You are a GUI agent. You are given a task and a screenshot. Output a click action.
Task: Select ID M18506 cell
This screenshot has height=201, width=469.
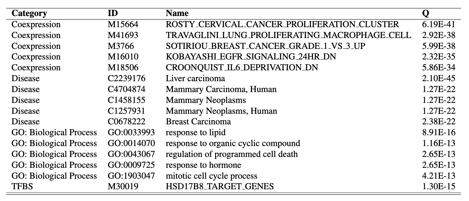(123, 68)
